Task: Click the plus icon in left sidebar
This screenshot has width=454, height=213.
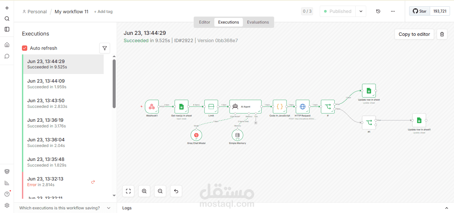Action: coord(7,8)
